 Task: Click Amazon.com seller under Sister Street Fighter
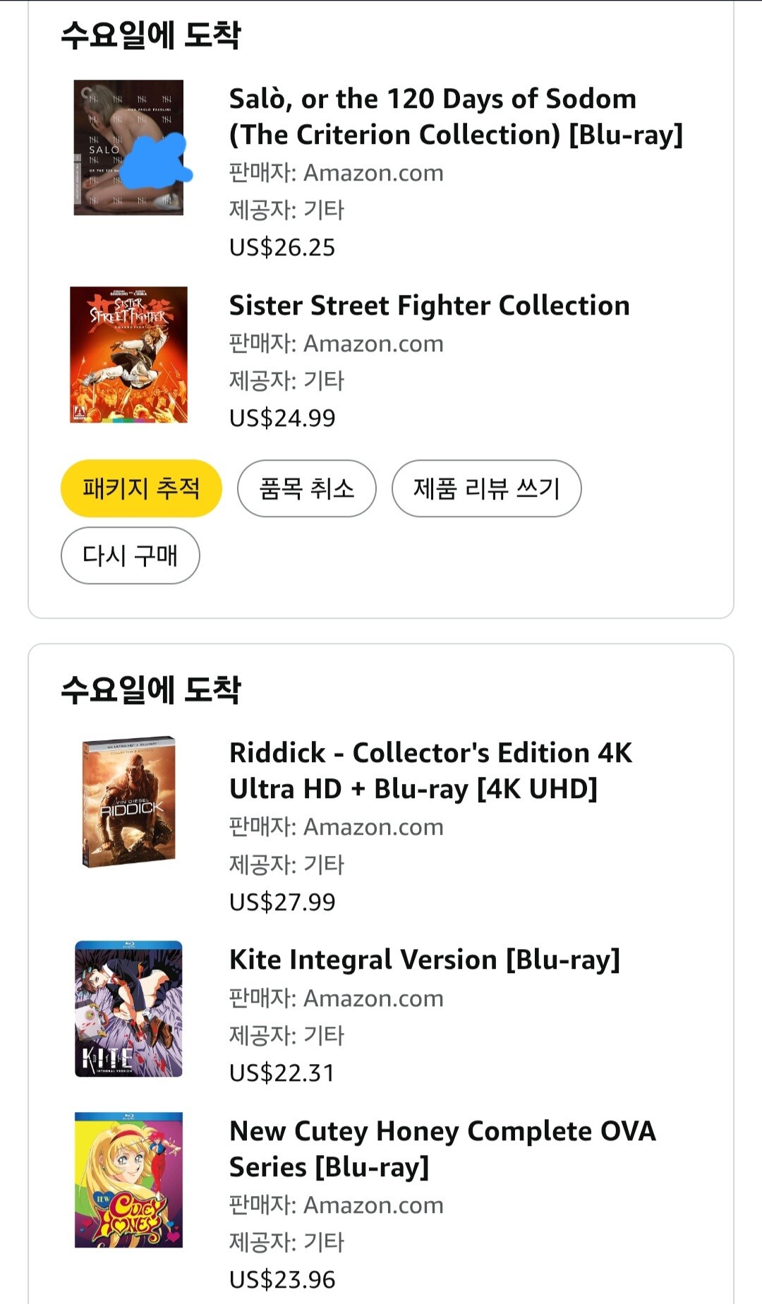coord(373,344)
